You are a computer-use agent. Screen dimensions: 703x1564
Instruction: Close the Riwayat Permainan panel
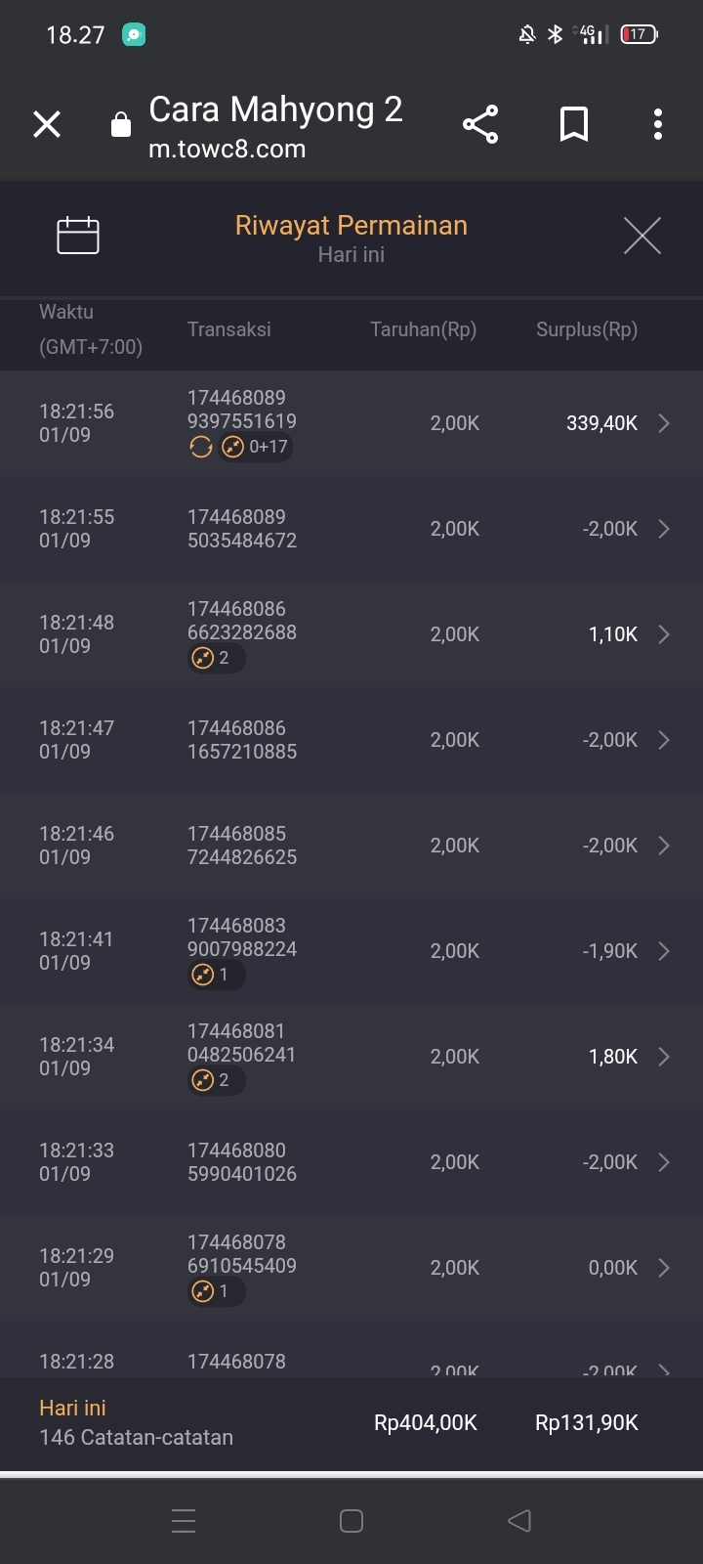point(641,236)
